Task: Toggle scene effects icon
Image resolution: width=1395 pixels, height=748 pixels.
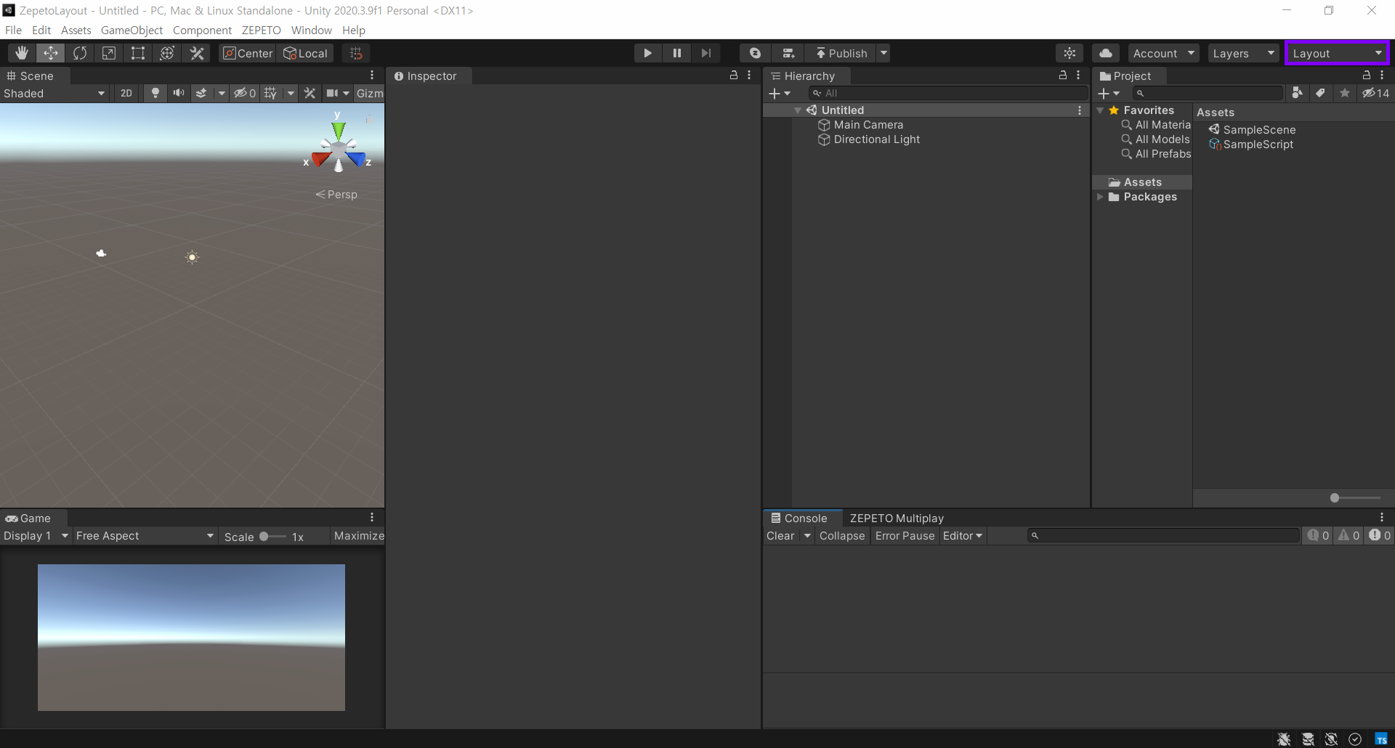Action: 201,93
